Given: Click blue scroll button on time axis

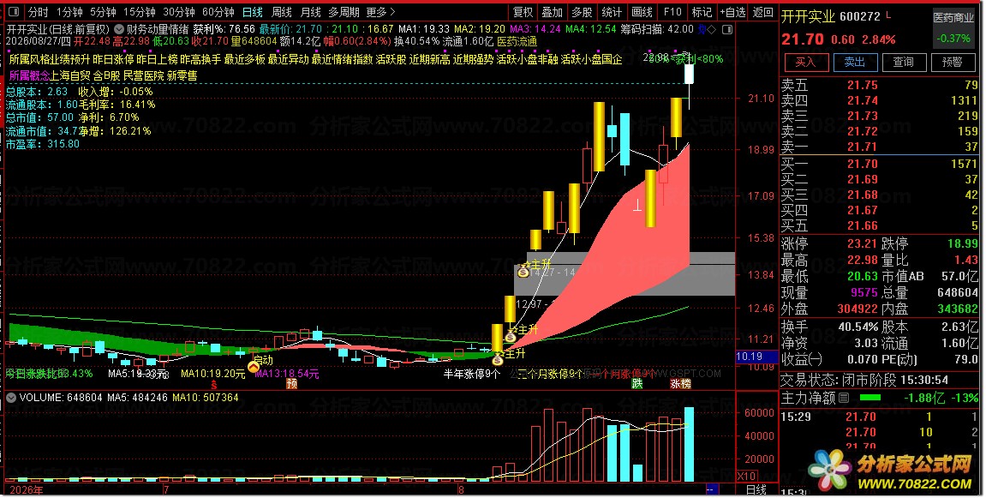Looking at the screenshot, I should click(713, 489).
